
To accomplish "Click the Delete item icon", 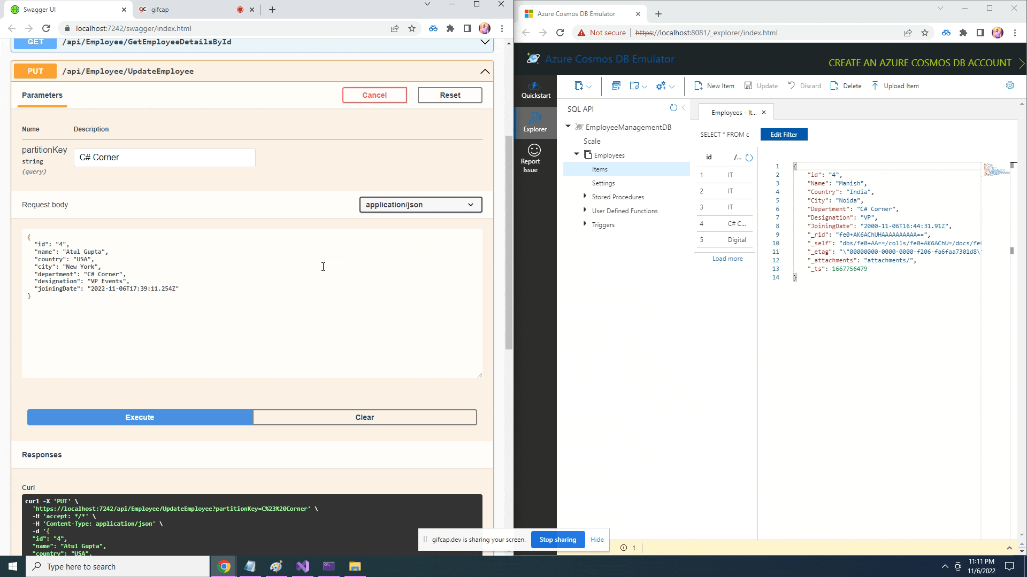I will point(845,85).
